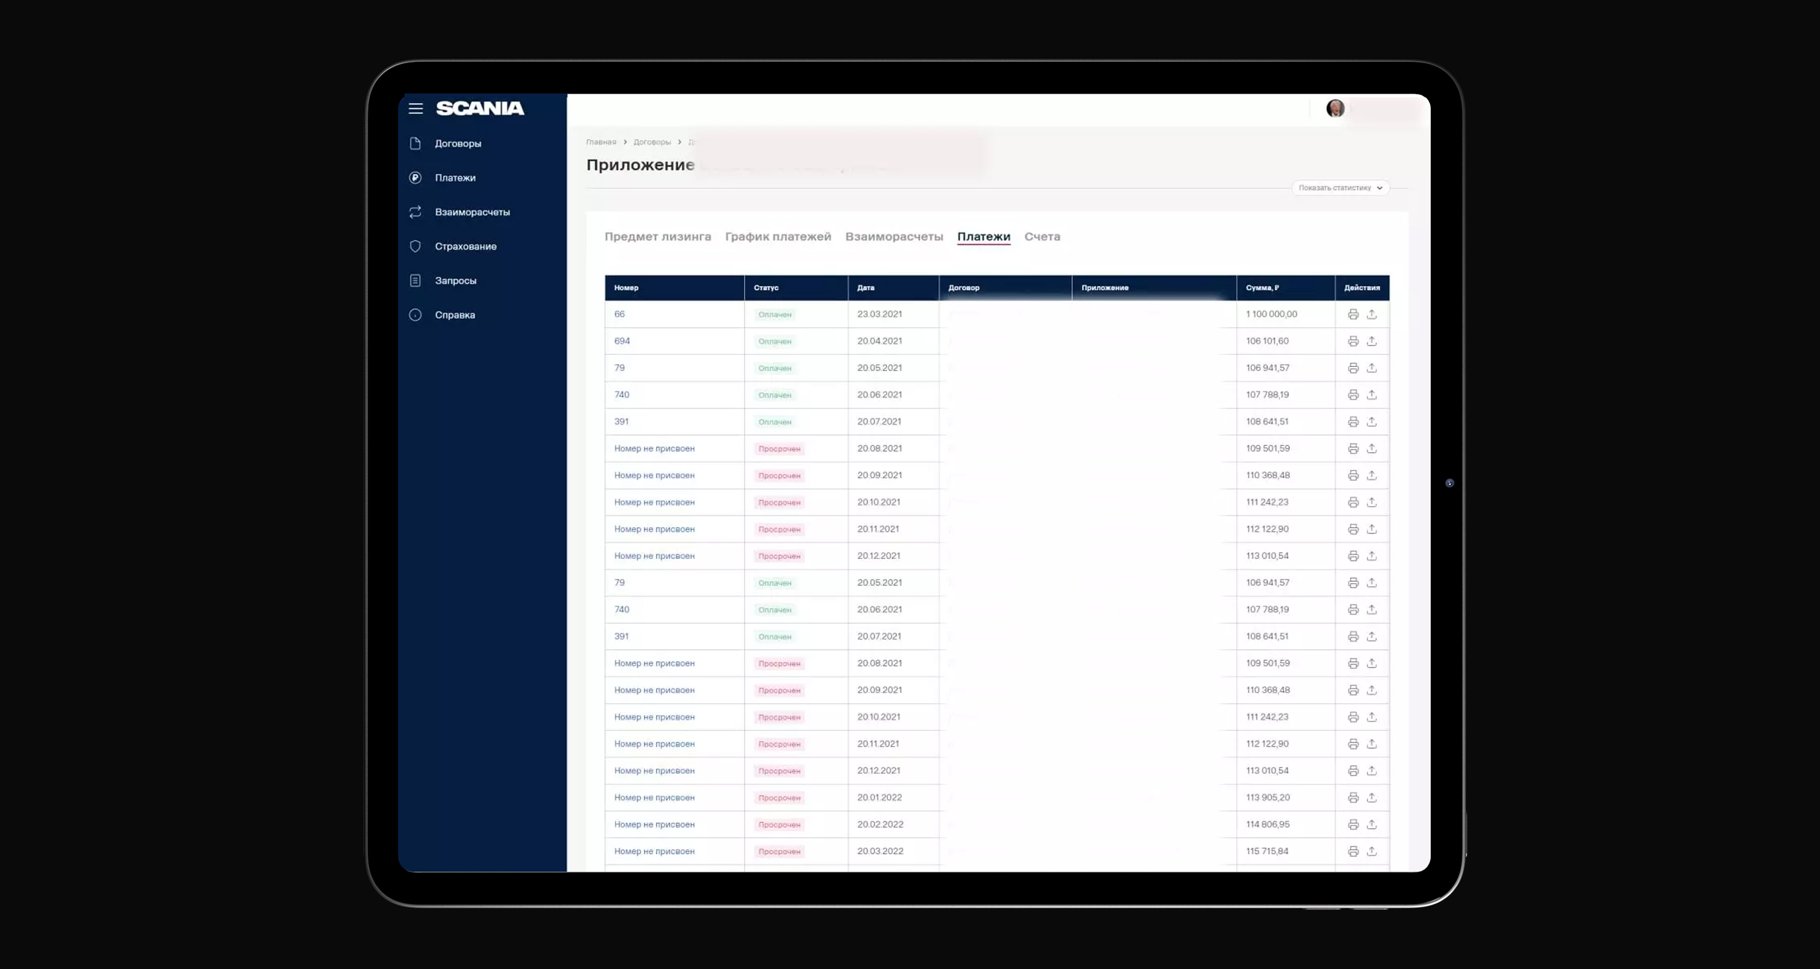The width and height of the screenshot is (1820, 969).
Task: Open the hamburger menu icon
Action: [x=415, y=109]
